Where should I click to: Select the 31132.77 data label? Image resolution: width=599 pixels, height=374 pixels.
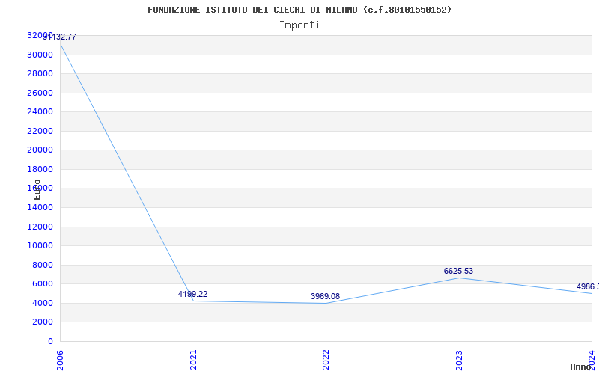[x=60, y=37]
